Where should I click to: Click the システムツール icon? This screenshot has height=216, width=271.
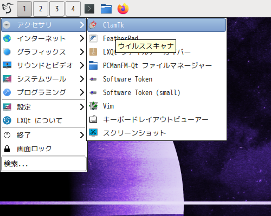pyautogui.click(x=7, y=79)
